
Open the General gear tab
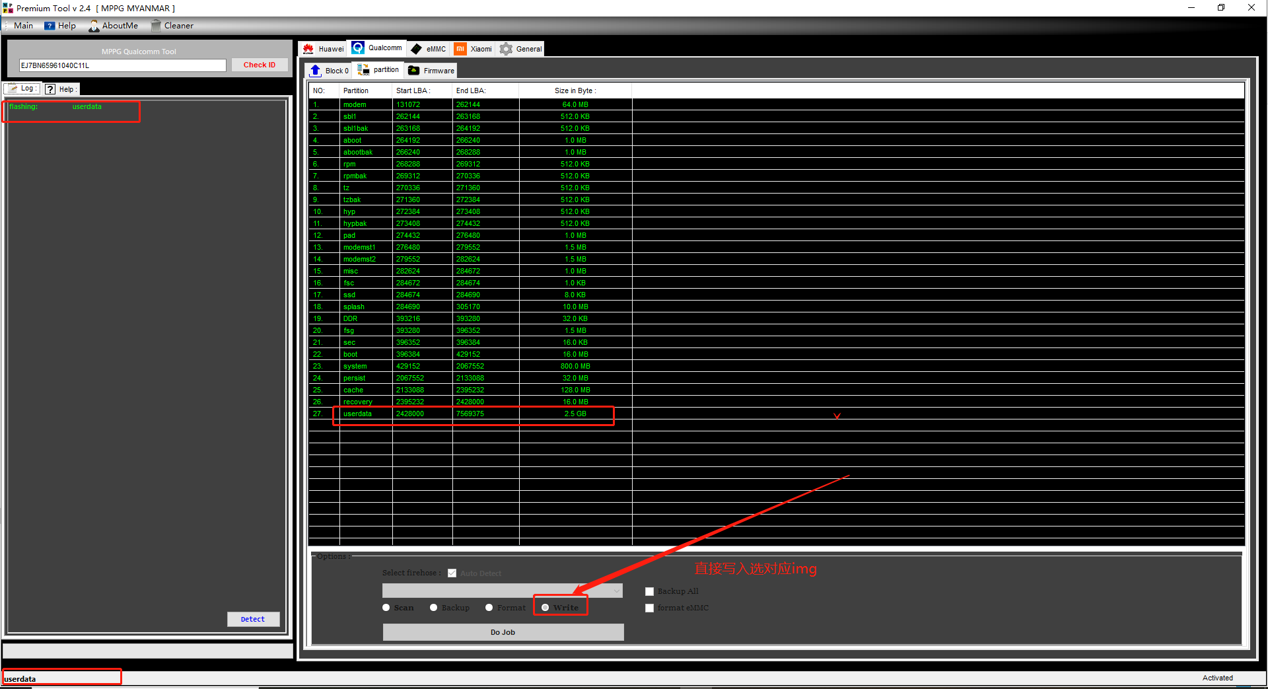(507, 49)
